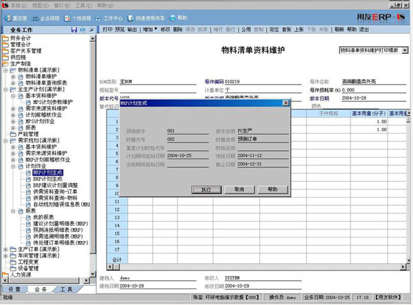
Task: Collapse the 计划作业 node under 需求规划
Action: (x=13, y=166)
